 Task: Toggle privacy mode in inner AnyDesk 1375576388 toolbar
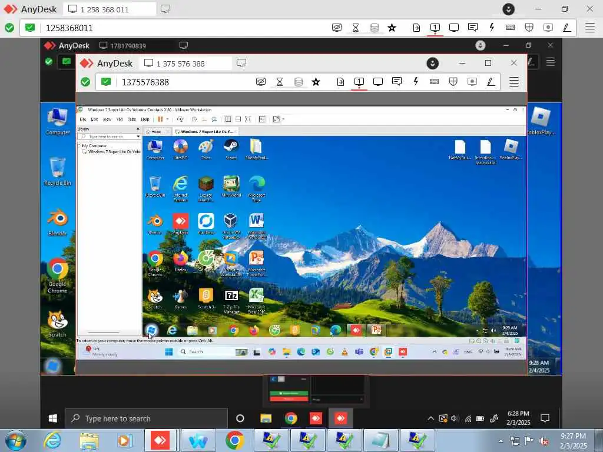[261, 82]
